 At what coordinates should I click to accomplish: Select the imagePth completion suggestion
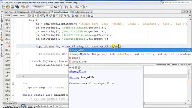tap(130, 50)
